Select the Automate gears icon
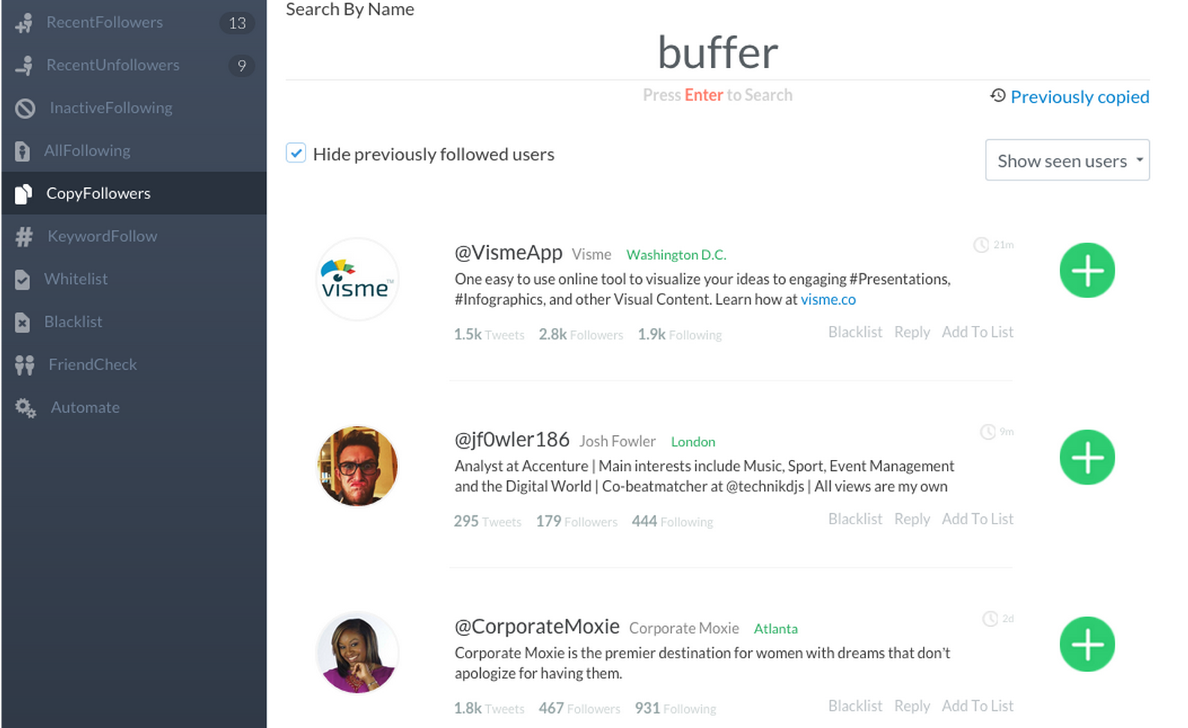The width and height of the screenshot is (1188, 728). pos(25,407)
